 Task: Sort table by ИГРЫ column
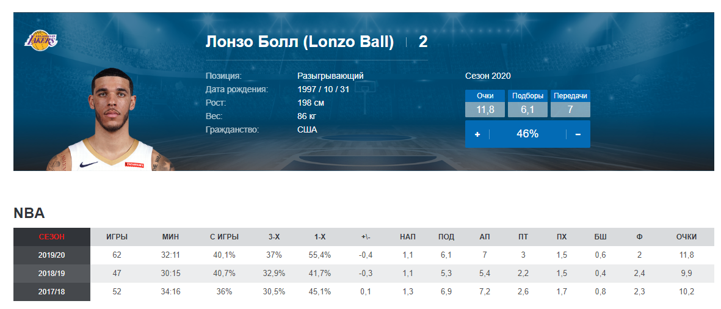pos(117,237)
